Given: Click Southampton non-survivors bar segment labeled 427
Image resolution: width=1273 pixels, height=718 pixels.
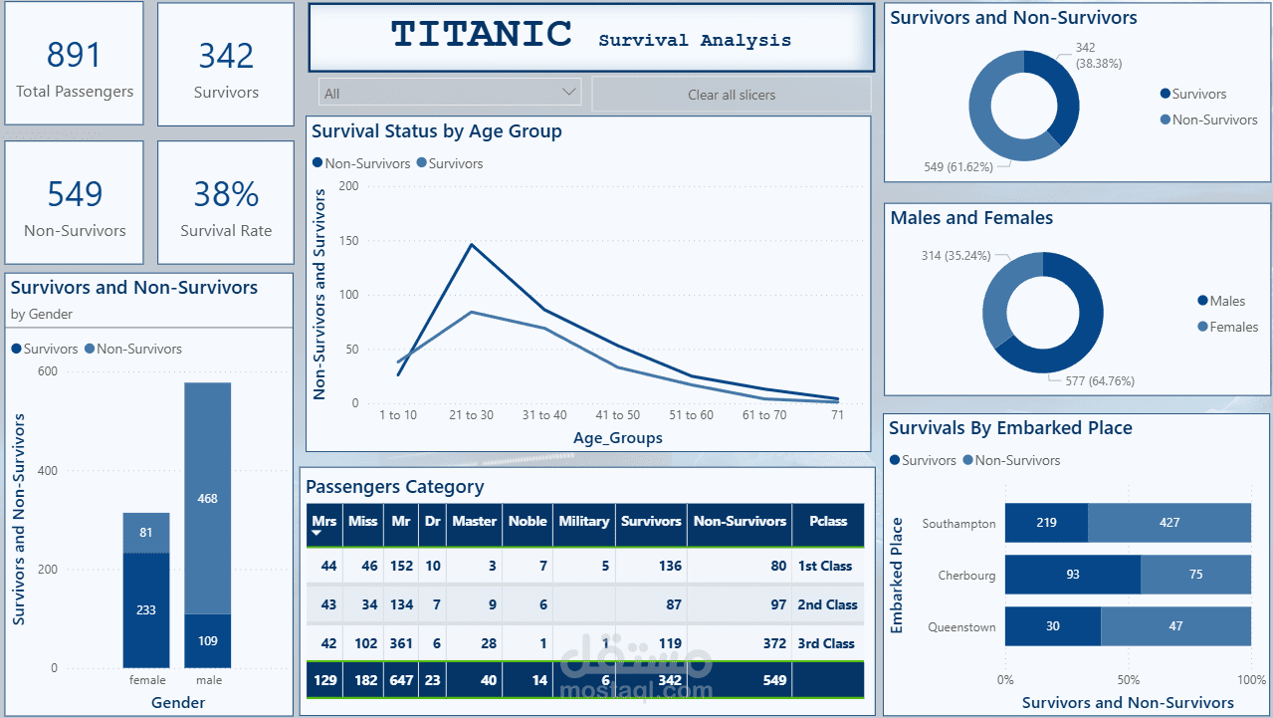Looking at the screenshot, I should click(1169, 523).
